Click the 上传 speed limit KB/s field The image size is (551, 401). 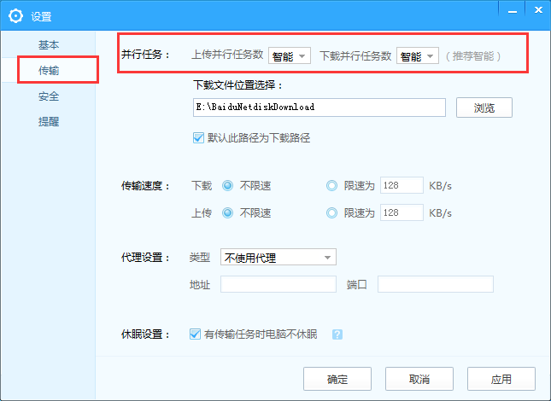pyautogui.click(x=402, y=212)
